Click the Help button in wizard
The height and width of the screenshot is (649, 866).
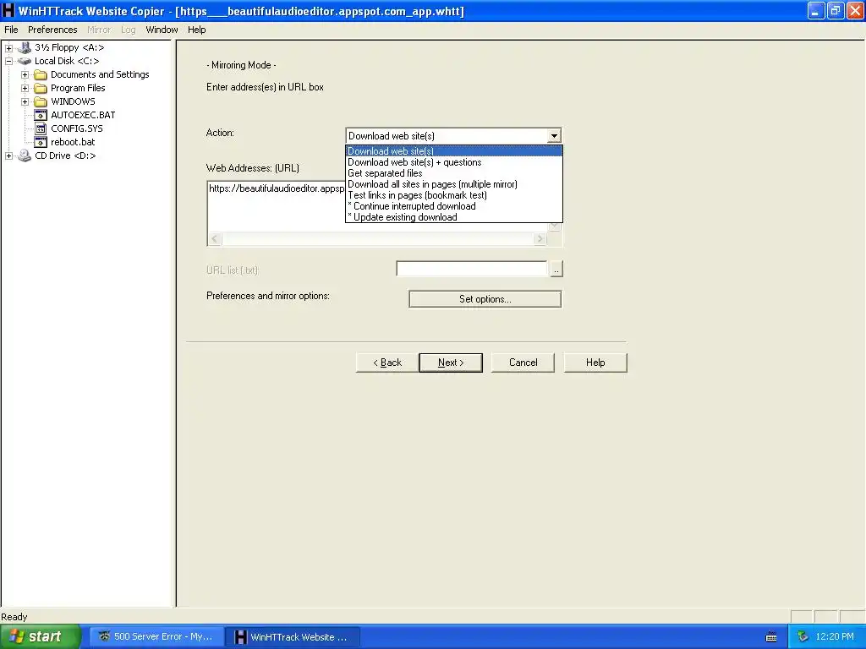pyautogui.click(x=595, y=363)
